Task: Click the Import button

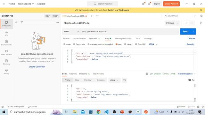Action: pos(55,16)
